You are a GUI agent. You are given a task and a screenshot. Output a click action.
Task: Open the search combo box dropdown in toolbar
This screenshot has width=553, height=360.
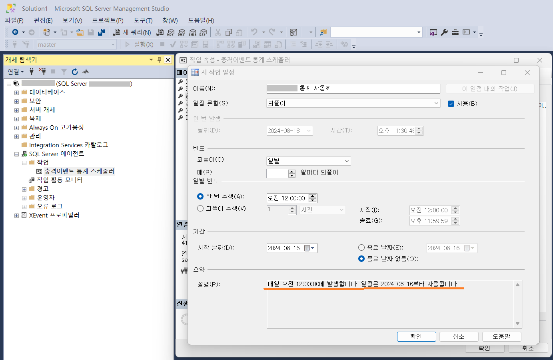(x=419, y=32)
